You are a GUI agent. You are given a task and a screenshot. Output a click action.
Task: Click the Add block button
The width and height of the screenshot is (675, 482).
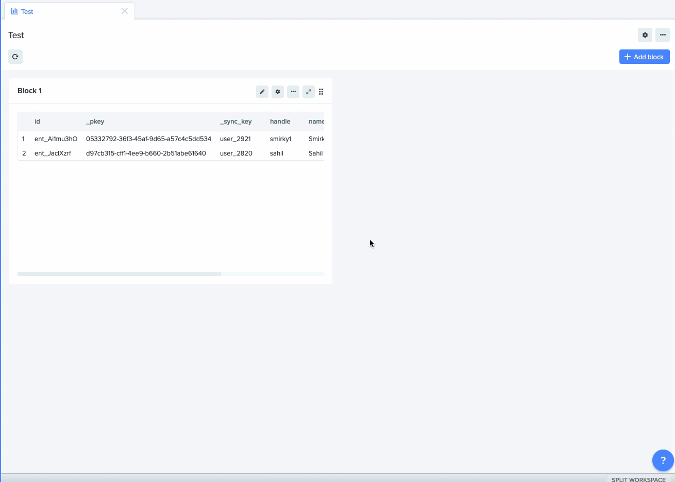645,57
